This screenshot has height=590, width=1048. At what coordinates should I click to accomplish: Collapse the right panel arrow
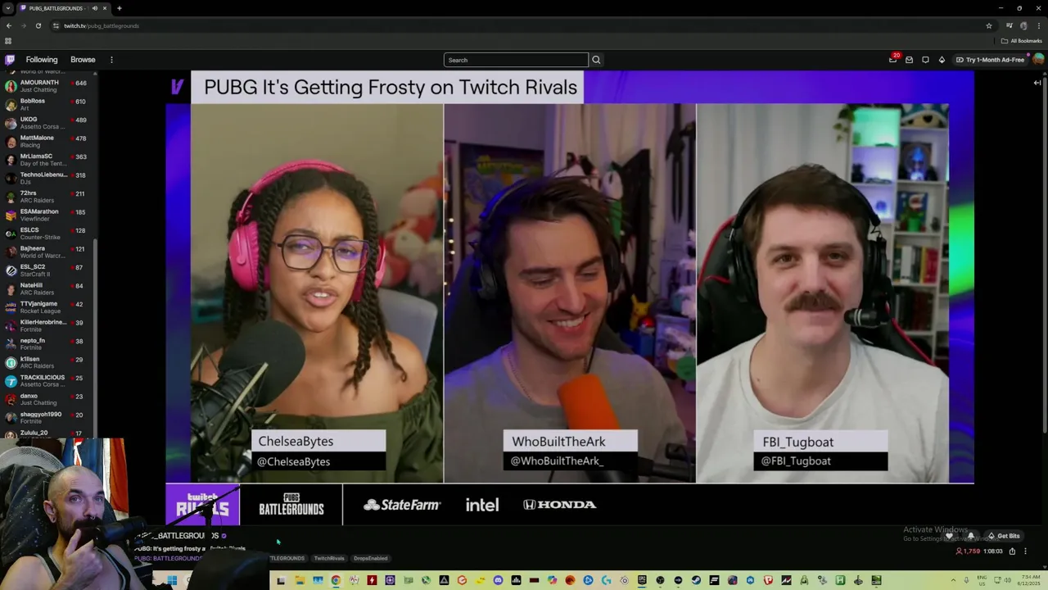(1037, 83)
